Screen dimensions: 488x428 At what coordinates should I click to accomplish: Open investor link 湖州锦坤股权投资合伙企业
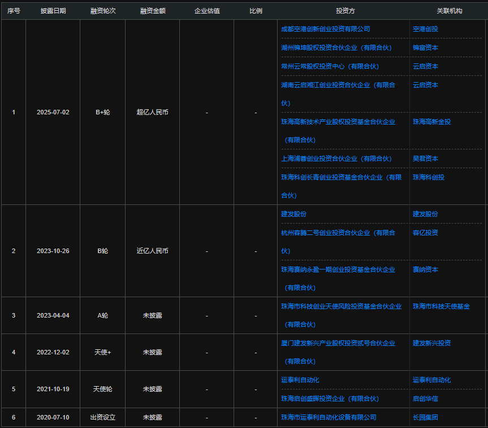[x=336, y=48]
